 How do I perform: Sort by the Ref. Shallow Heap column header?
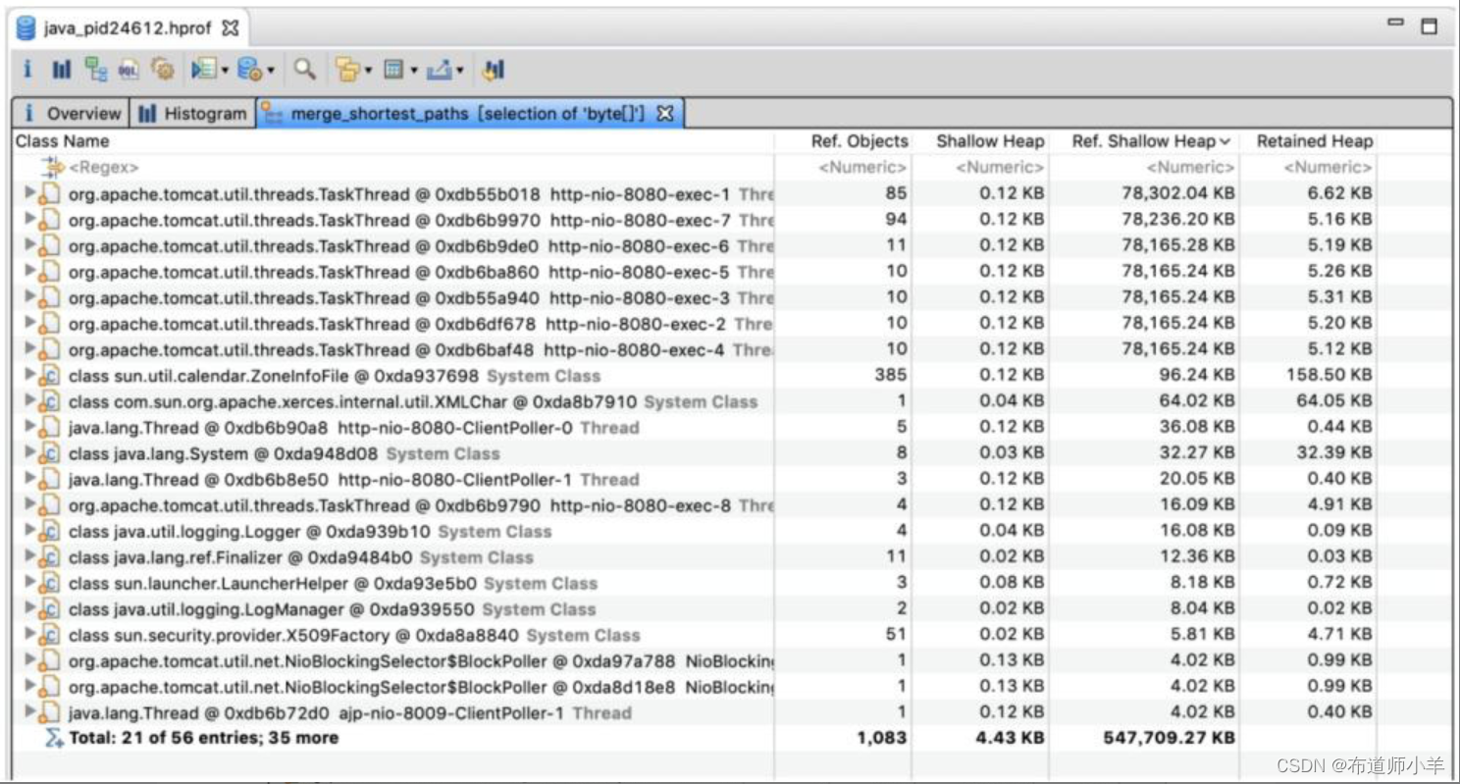click(x=1144, y=141)
